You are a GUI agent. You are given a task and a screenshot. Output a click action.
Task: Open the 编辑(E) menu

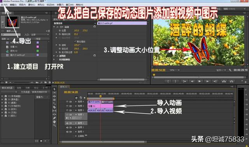(x=13, y=5)
